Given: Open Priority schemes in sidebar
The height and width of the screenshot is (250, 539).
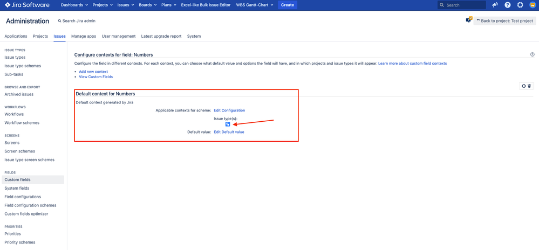Looking at the screenshot, I should point(20,242).
